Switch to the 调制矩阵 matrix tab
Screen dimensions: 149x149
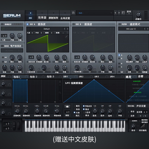tap(54, 16)
